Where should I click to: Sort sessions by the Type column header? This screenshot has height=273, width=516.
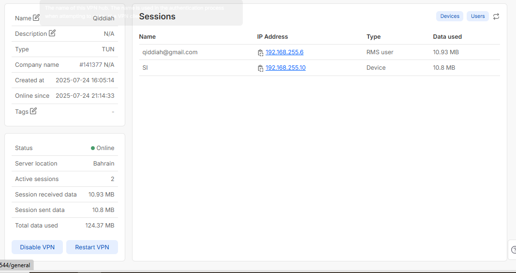click(373, 37)
